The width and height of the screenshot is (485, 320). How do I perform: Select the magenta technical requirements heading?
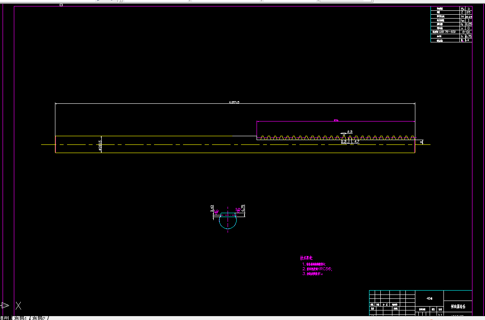click(x=306, y=258)
